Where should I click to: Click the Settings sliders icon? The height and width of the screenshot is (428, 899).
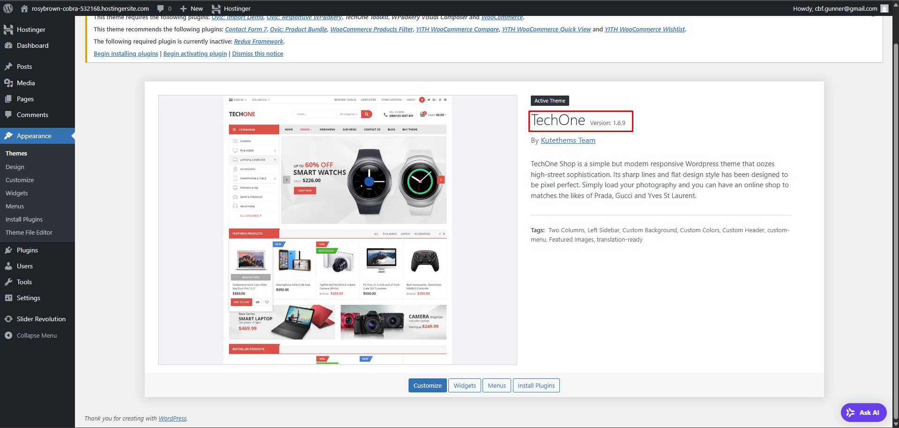coord(8,298)
